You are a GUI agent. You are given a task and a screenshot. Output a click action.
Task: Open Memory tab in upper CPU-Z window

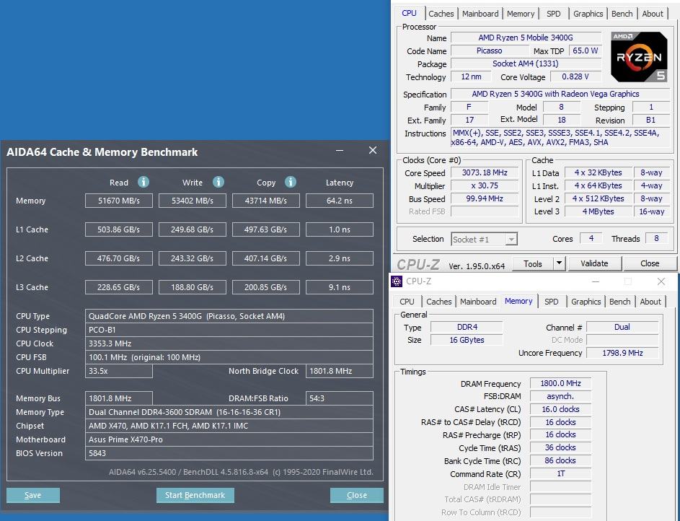pyautogui.click(x=521, y=14)
